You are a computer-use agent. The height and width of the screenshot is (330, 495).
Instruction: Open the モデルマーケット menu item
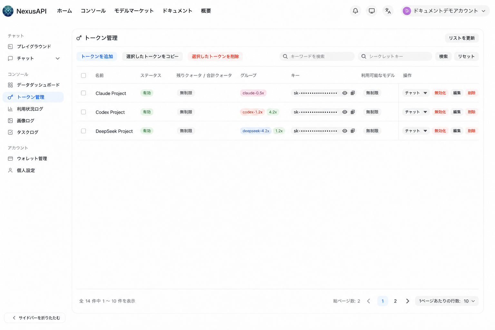(x=134, y=11)
